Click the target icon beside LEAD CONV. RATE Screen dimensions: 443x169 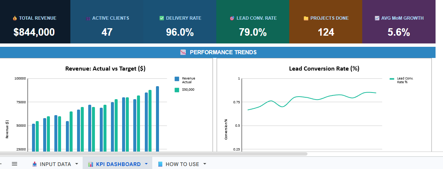[x=232, y=18]
